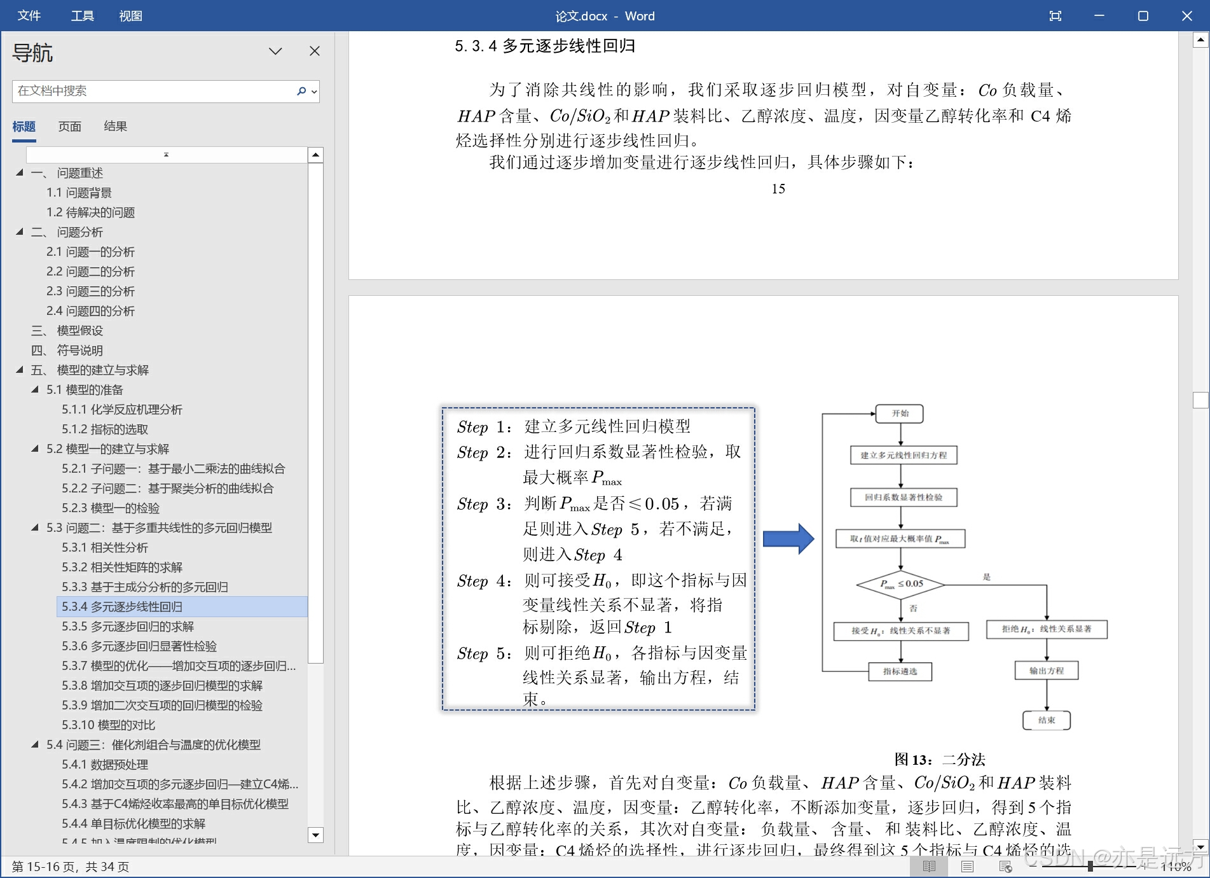Image resolution: width=1210 pixels, height=878 pixels.
Task: Open the 工具 menu
Action: [x=82, y=16]
